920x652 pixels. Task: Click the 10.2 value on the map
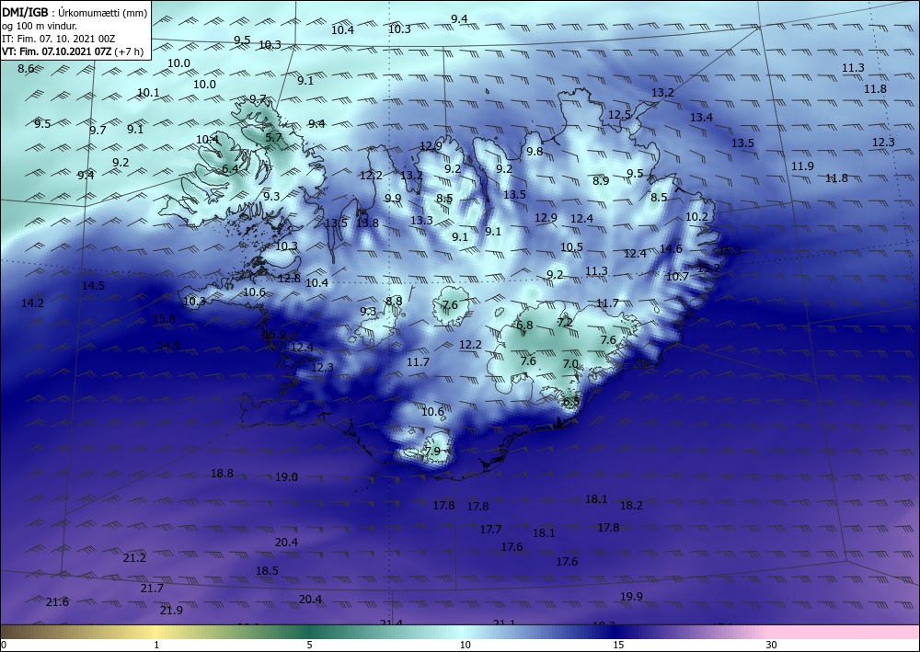click(x=696, y=217)
